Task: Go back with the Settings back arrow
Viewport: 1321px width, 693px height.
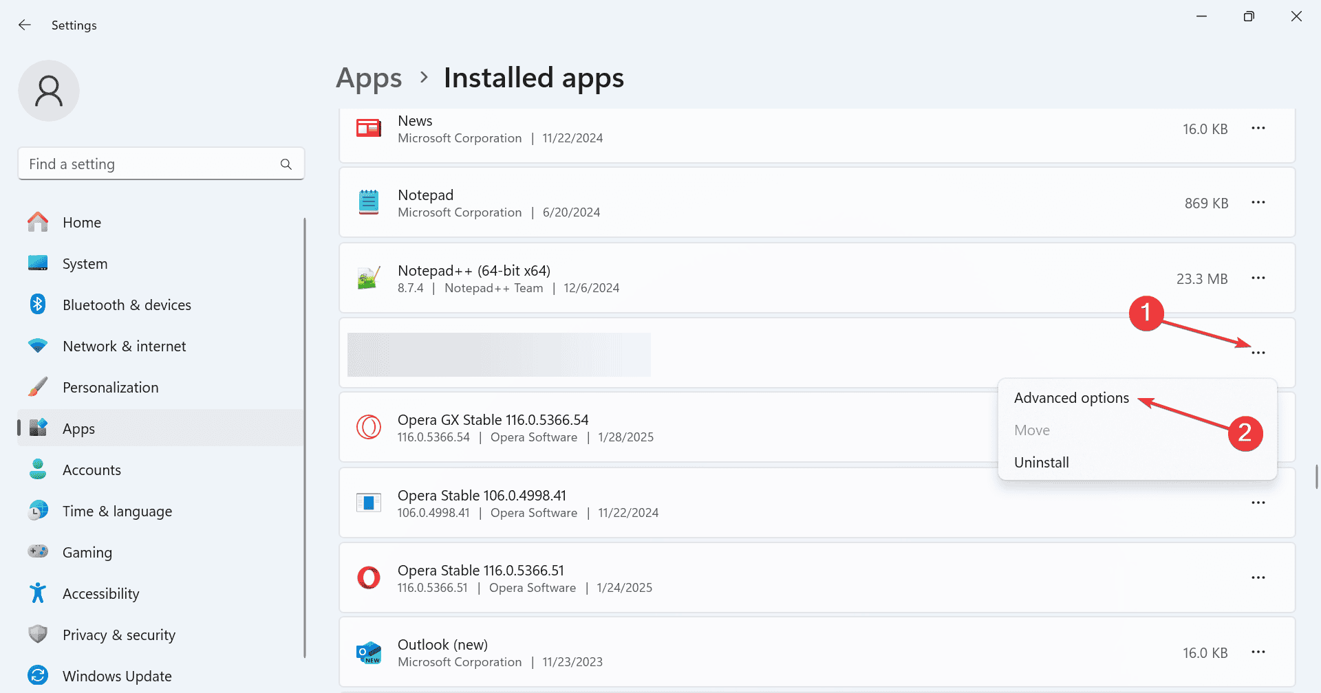Action: (x=25, y=25)
